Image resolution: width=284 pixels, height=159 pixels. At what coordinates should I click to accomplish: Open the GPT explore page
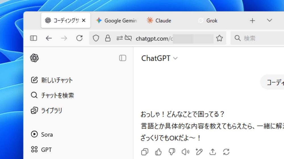[x=41, y=150]
